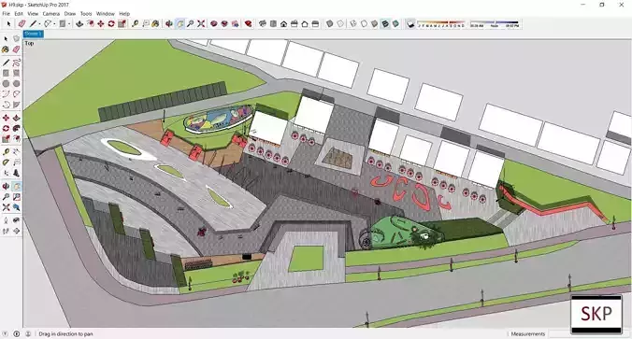The image size is (632, 339).
Task: Enable Monochrome face style
Action: 395,23
